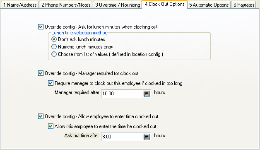
Task: Switch to the 2 Phone Numbers/Notes tab
Action: (x=66, y=5)
